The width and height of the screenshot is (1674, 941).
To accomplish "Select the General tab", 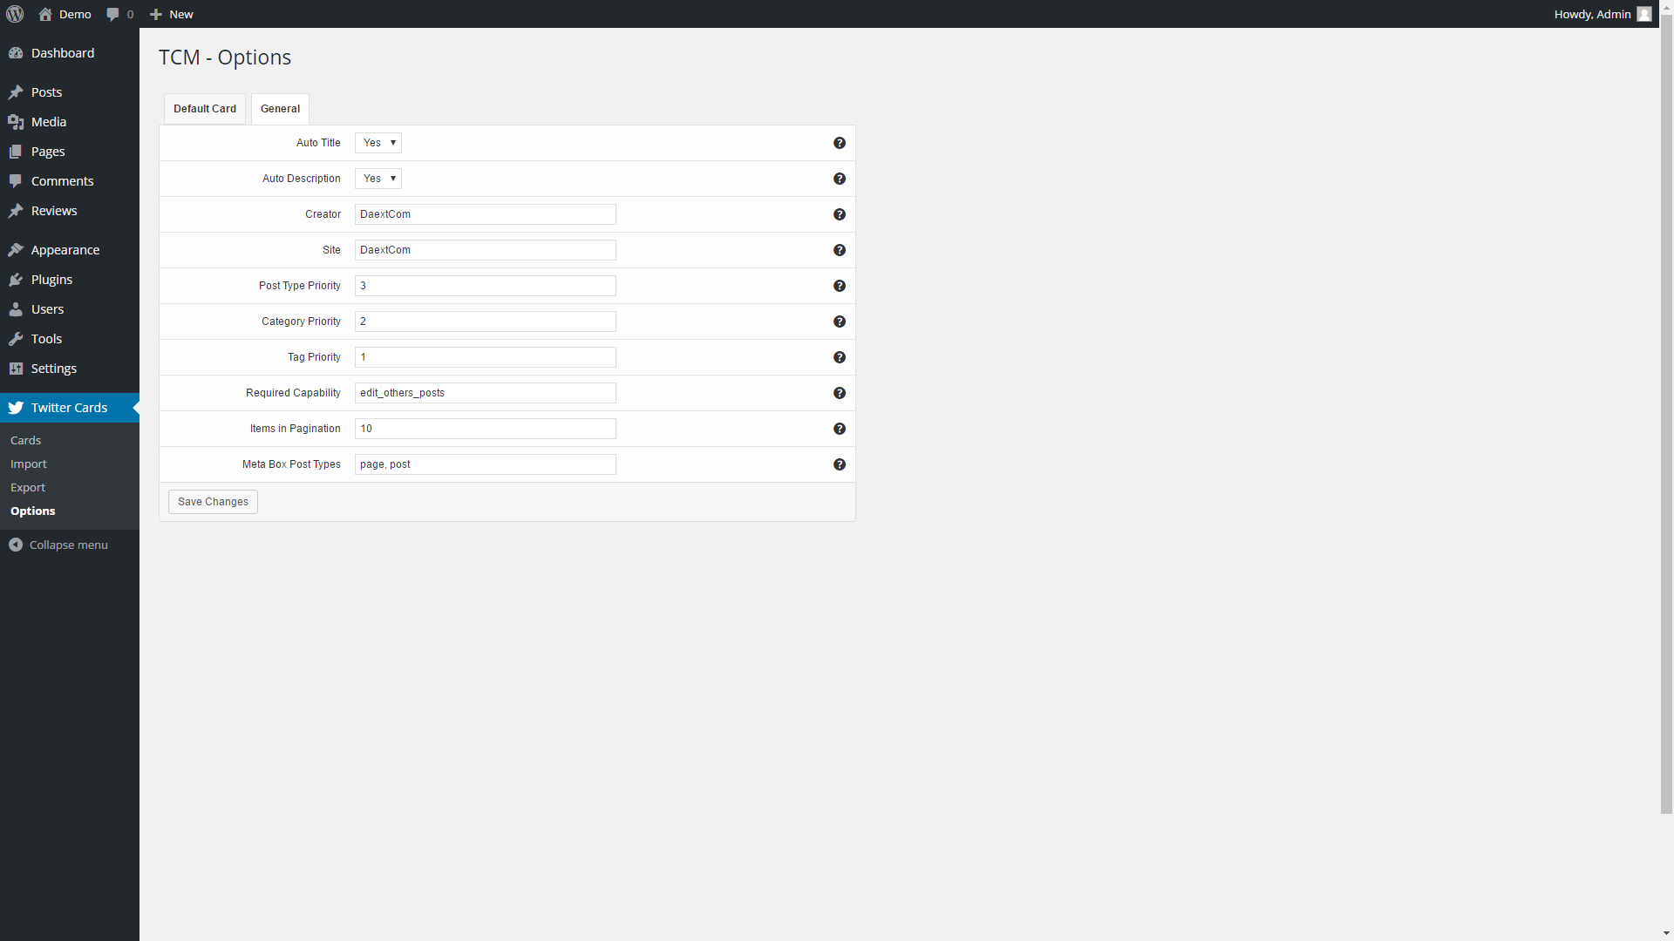I will [280, 109].
